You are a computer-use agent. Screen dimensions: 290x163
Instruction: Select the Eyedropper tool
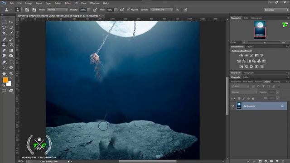tap(11, 33)
